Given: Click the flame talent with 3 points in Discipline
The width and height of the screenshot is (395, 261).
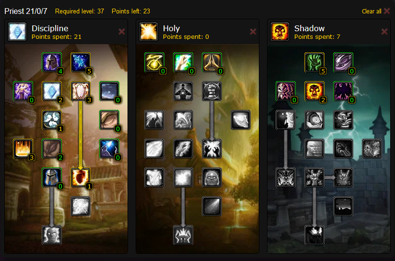Looking at the screenshot, I should (x=23, y=149).
